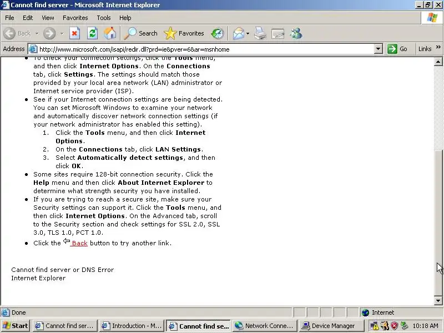Viewport: 444px width, 333px height.
Task: Click the Links toolbar label
Action: [x=425, y=49]
